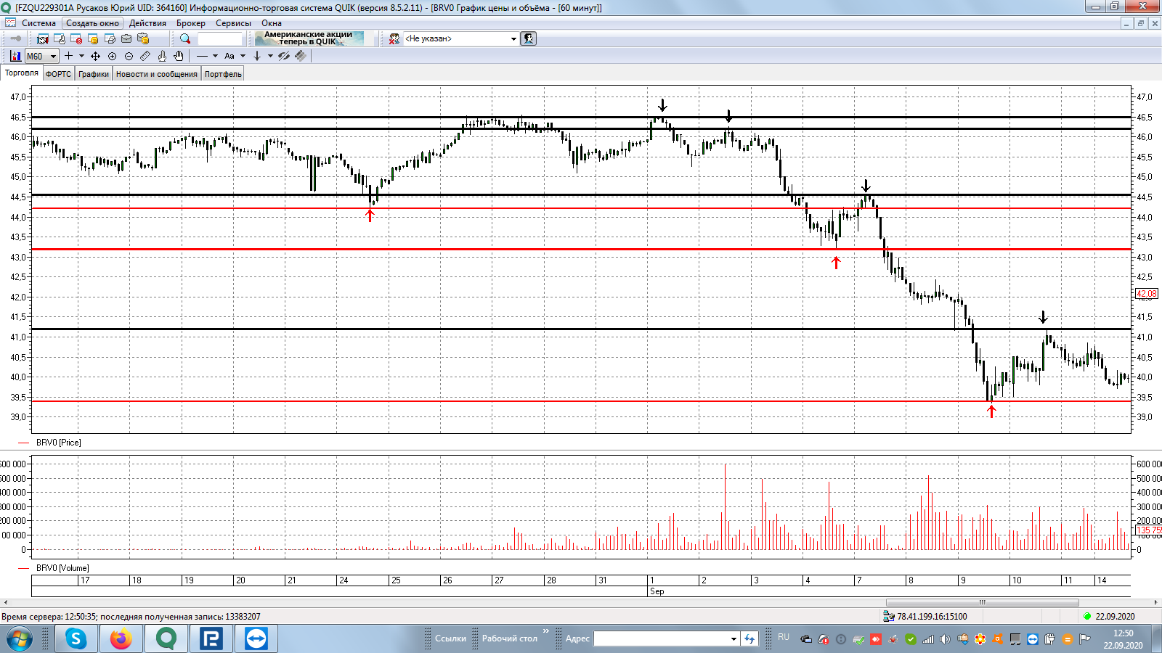Screen dimensions: 1162x653
Task: Click the eraser delete drawings icon
Action: pos(301,56)
